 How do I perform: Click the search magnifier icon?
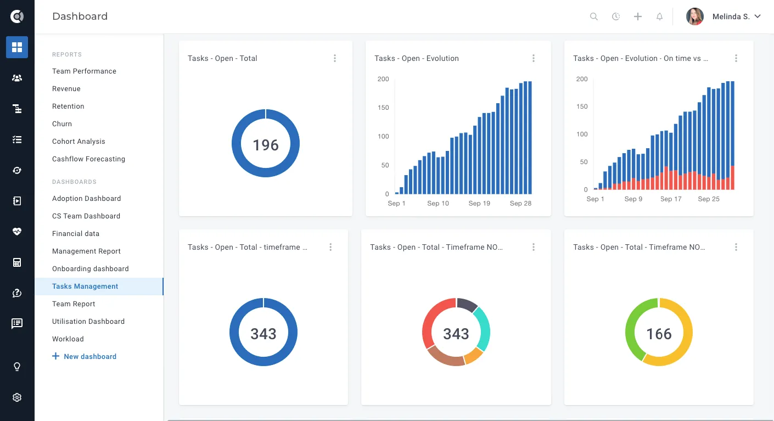coord(594,16)
